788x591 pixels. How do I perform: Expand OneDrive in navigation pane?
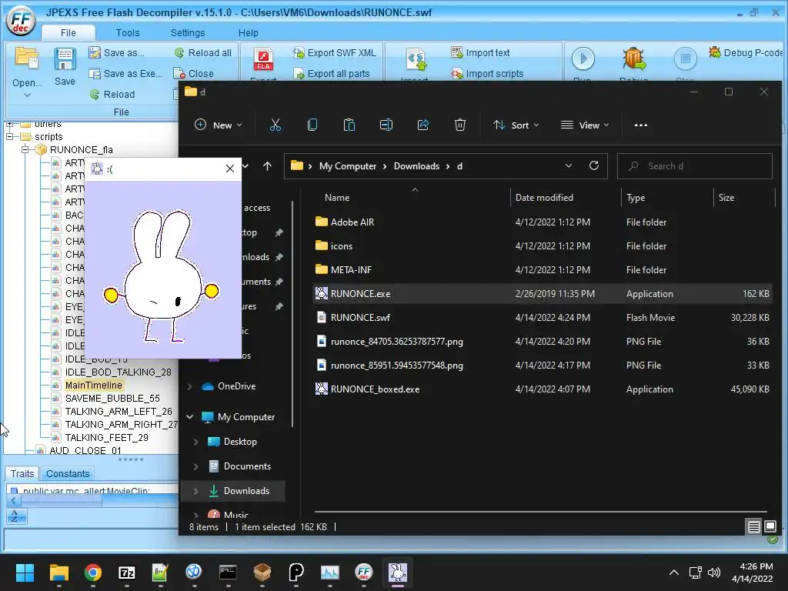(190, 386)
